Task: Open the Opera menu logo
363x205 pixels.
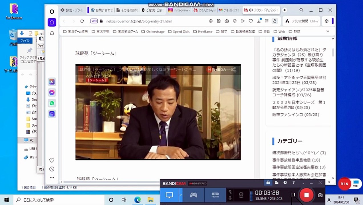Action: click(52, 11)
